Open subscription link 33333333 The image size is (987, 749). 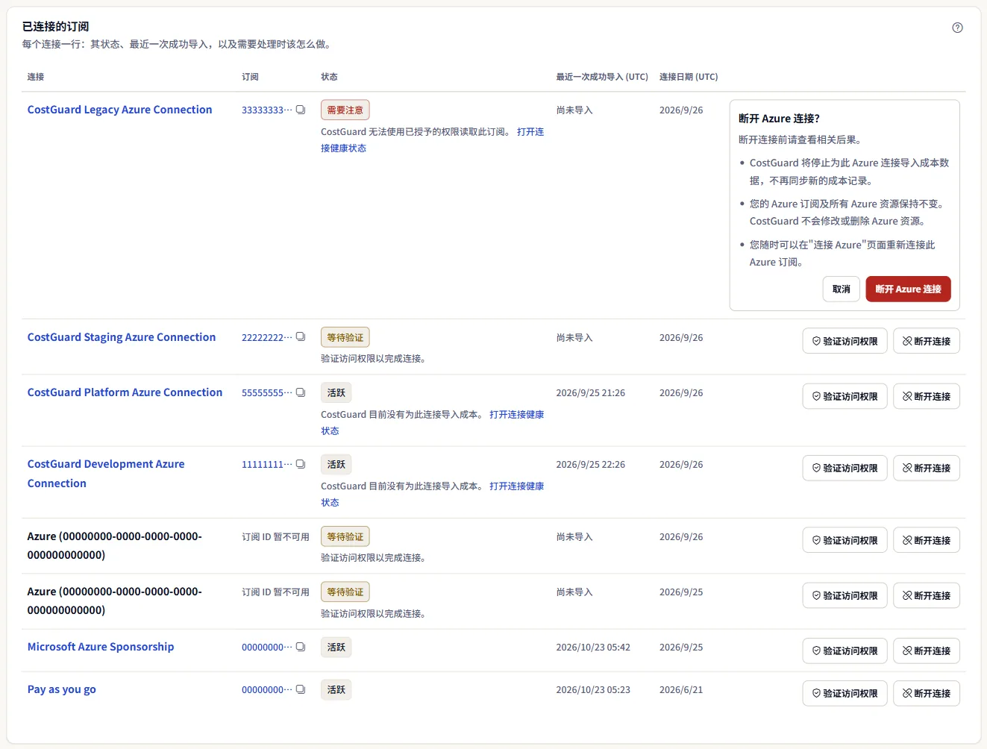click(x=266, y=110)
